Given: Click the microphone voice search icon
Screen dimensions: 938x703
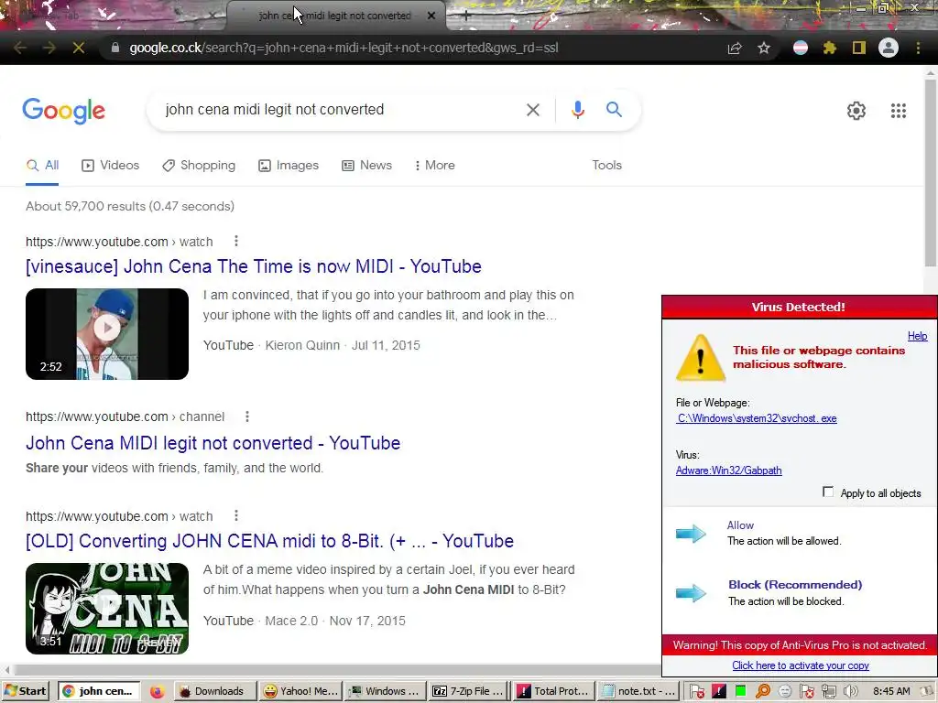Looking at the screenshot, I should [x=577, y=110].
